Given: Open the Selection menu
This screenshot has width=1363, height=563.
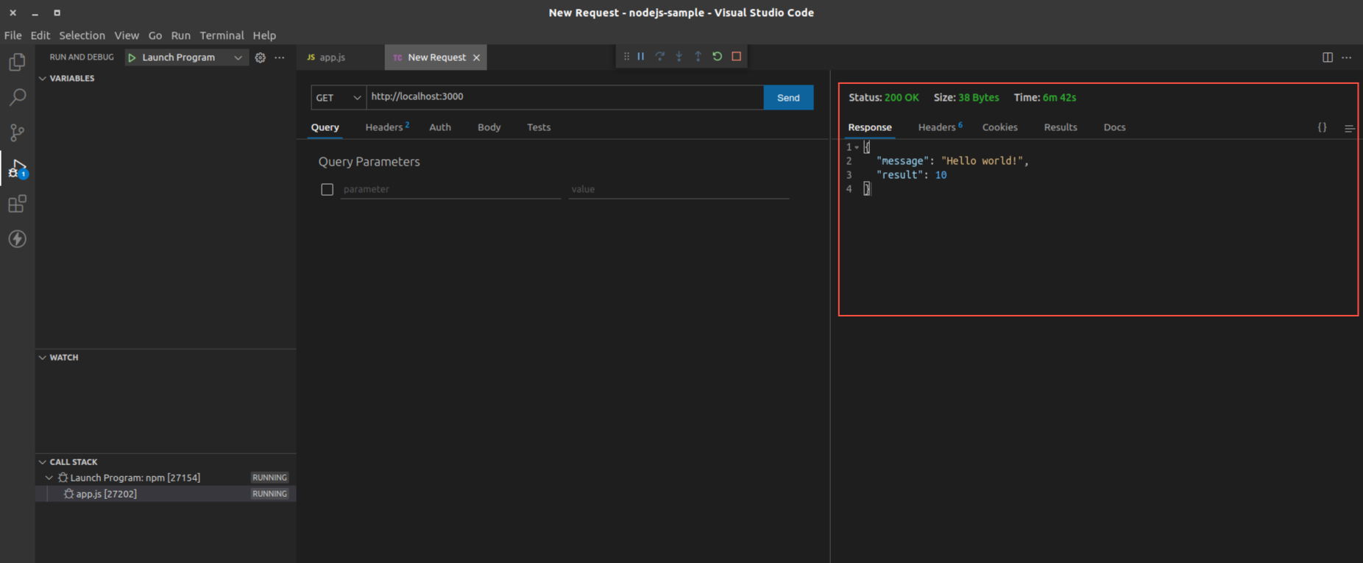Looking at the screenshot, I should tap(82, 35).
